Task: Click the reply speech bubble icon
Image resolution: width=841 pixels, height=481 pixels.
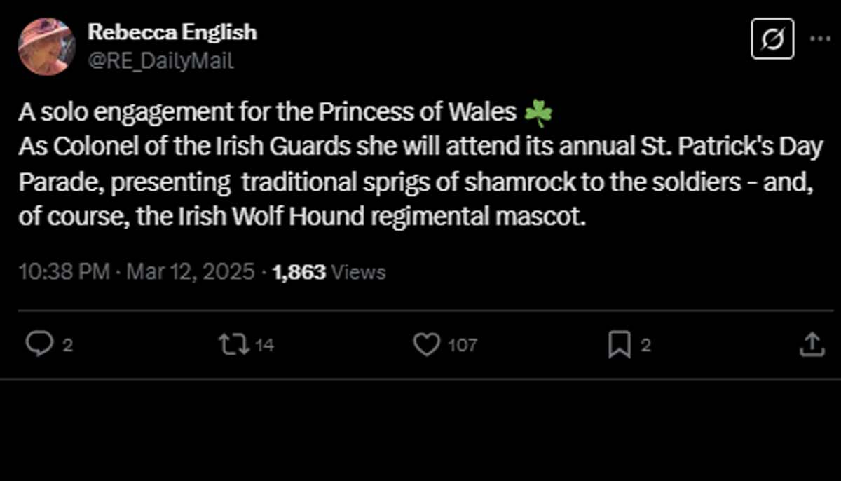Action: [39, 344]
